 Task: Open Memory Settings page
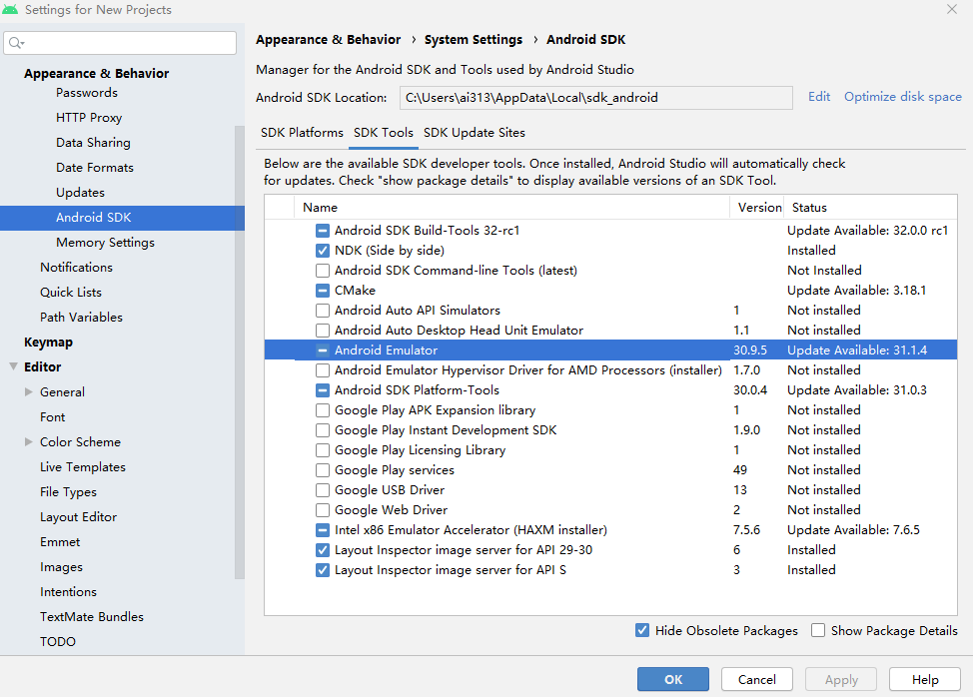tap(105, 242)
